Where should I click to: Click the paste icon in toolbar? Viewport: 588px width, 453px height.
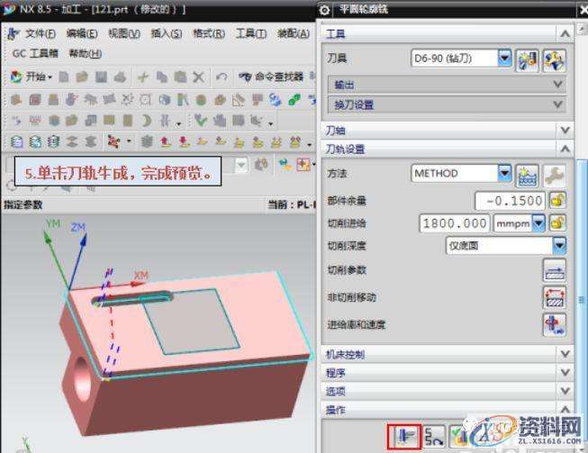coord(180,77)
